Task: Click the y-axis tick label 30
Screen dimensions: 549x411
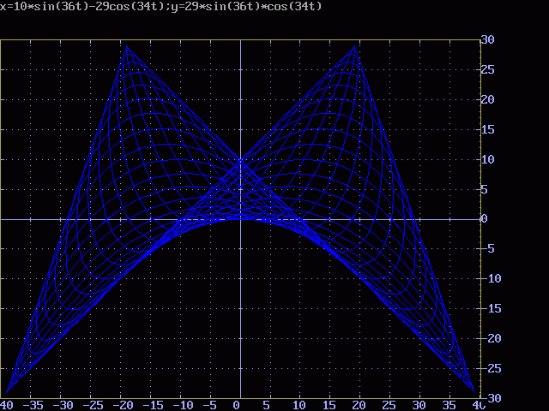Action: point(487,39)
